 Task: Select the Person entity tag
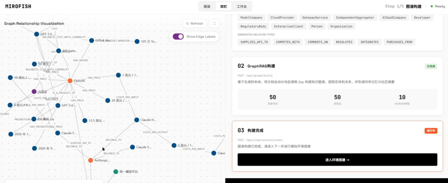pos(317,26)
